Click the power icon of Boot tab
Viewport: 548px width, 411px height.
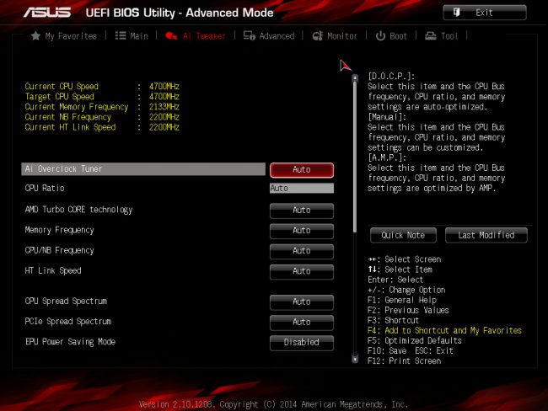(x=380, y=36)
